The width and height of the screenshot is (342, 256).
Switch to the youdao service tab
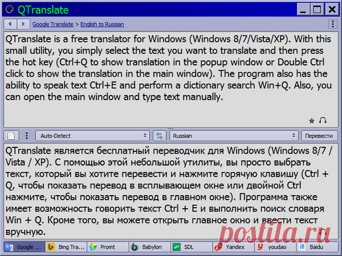point(275,247)
